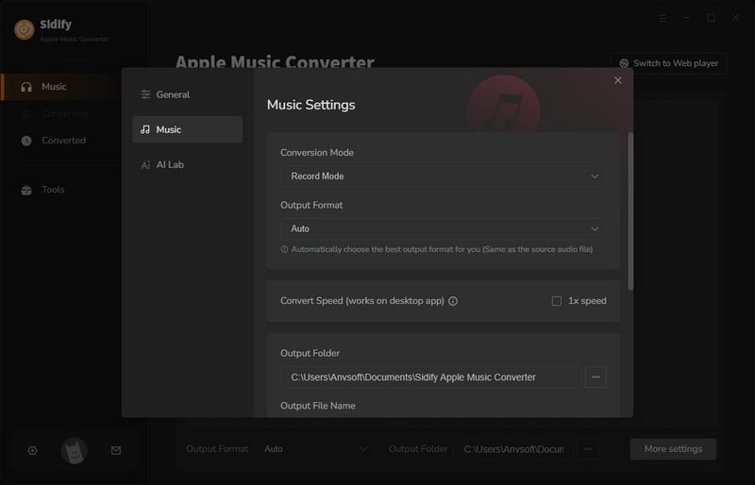Image resolution: width=755 pixels, height=485 pixels.
Task: Click the music note icon in settings
Action: pos(145,129)
